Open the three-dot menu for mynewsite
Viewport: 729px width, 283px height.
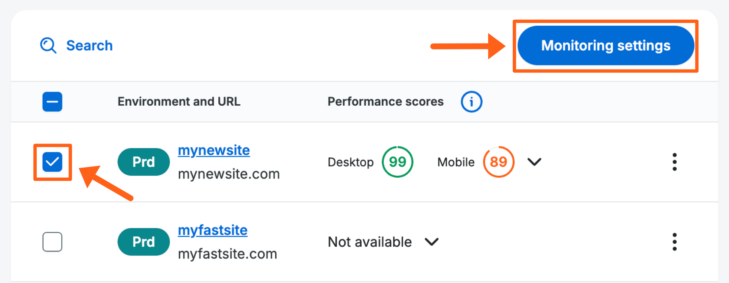click(675, 162)
